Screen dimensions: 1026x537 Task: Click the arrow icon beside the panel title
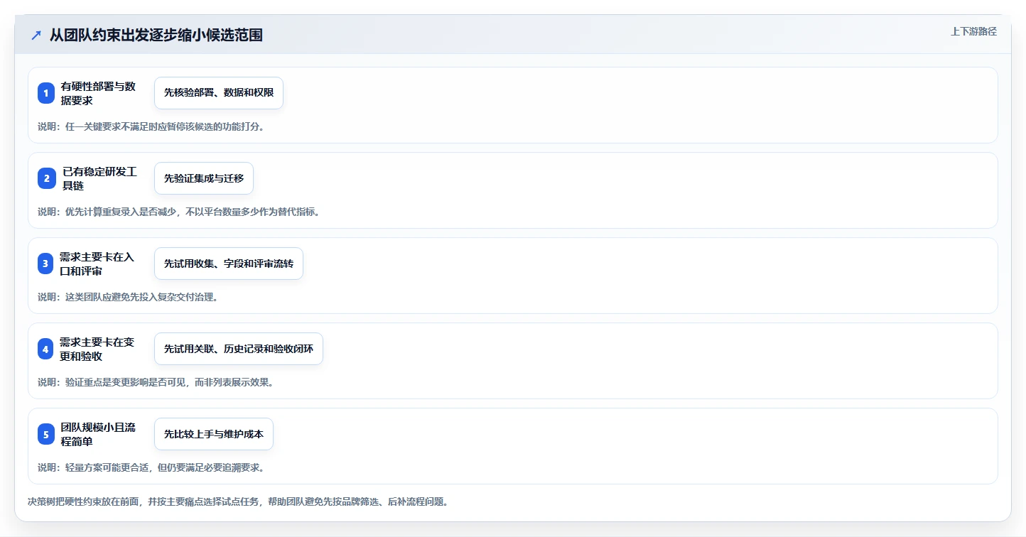[36, 35]
